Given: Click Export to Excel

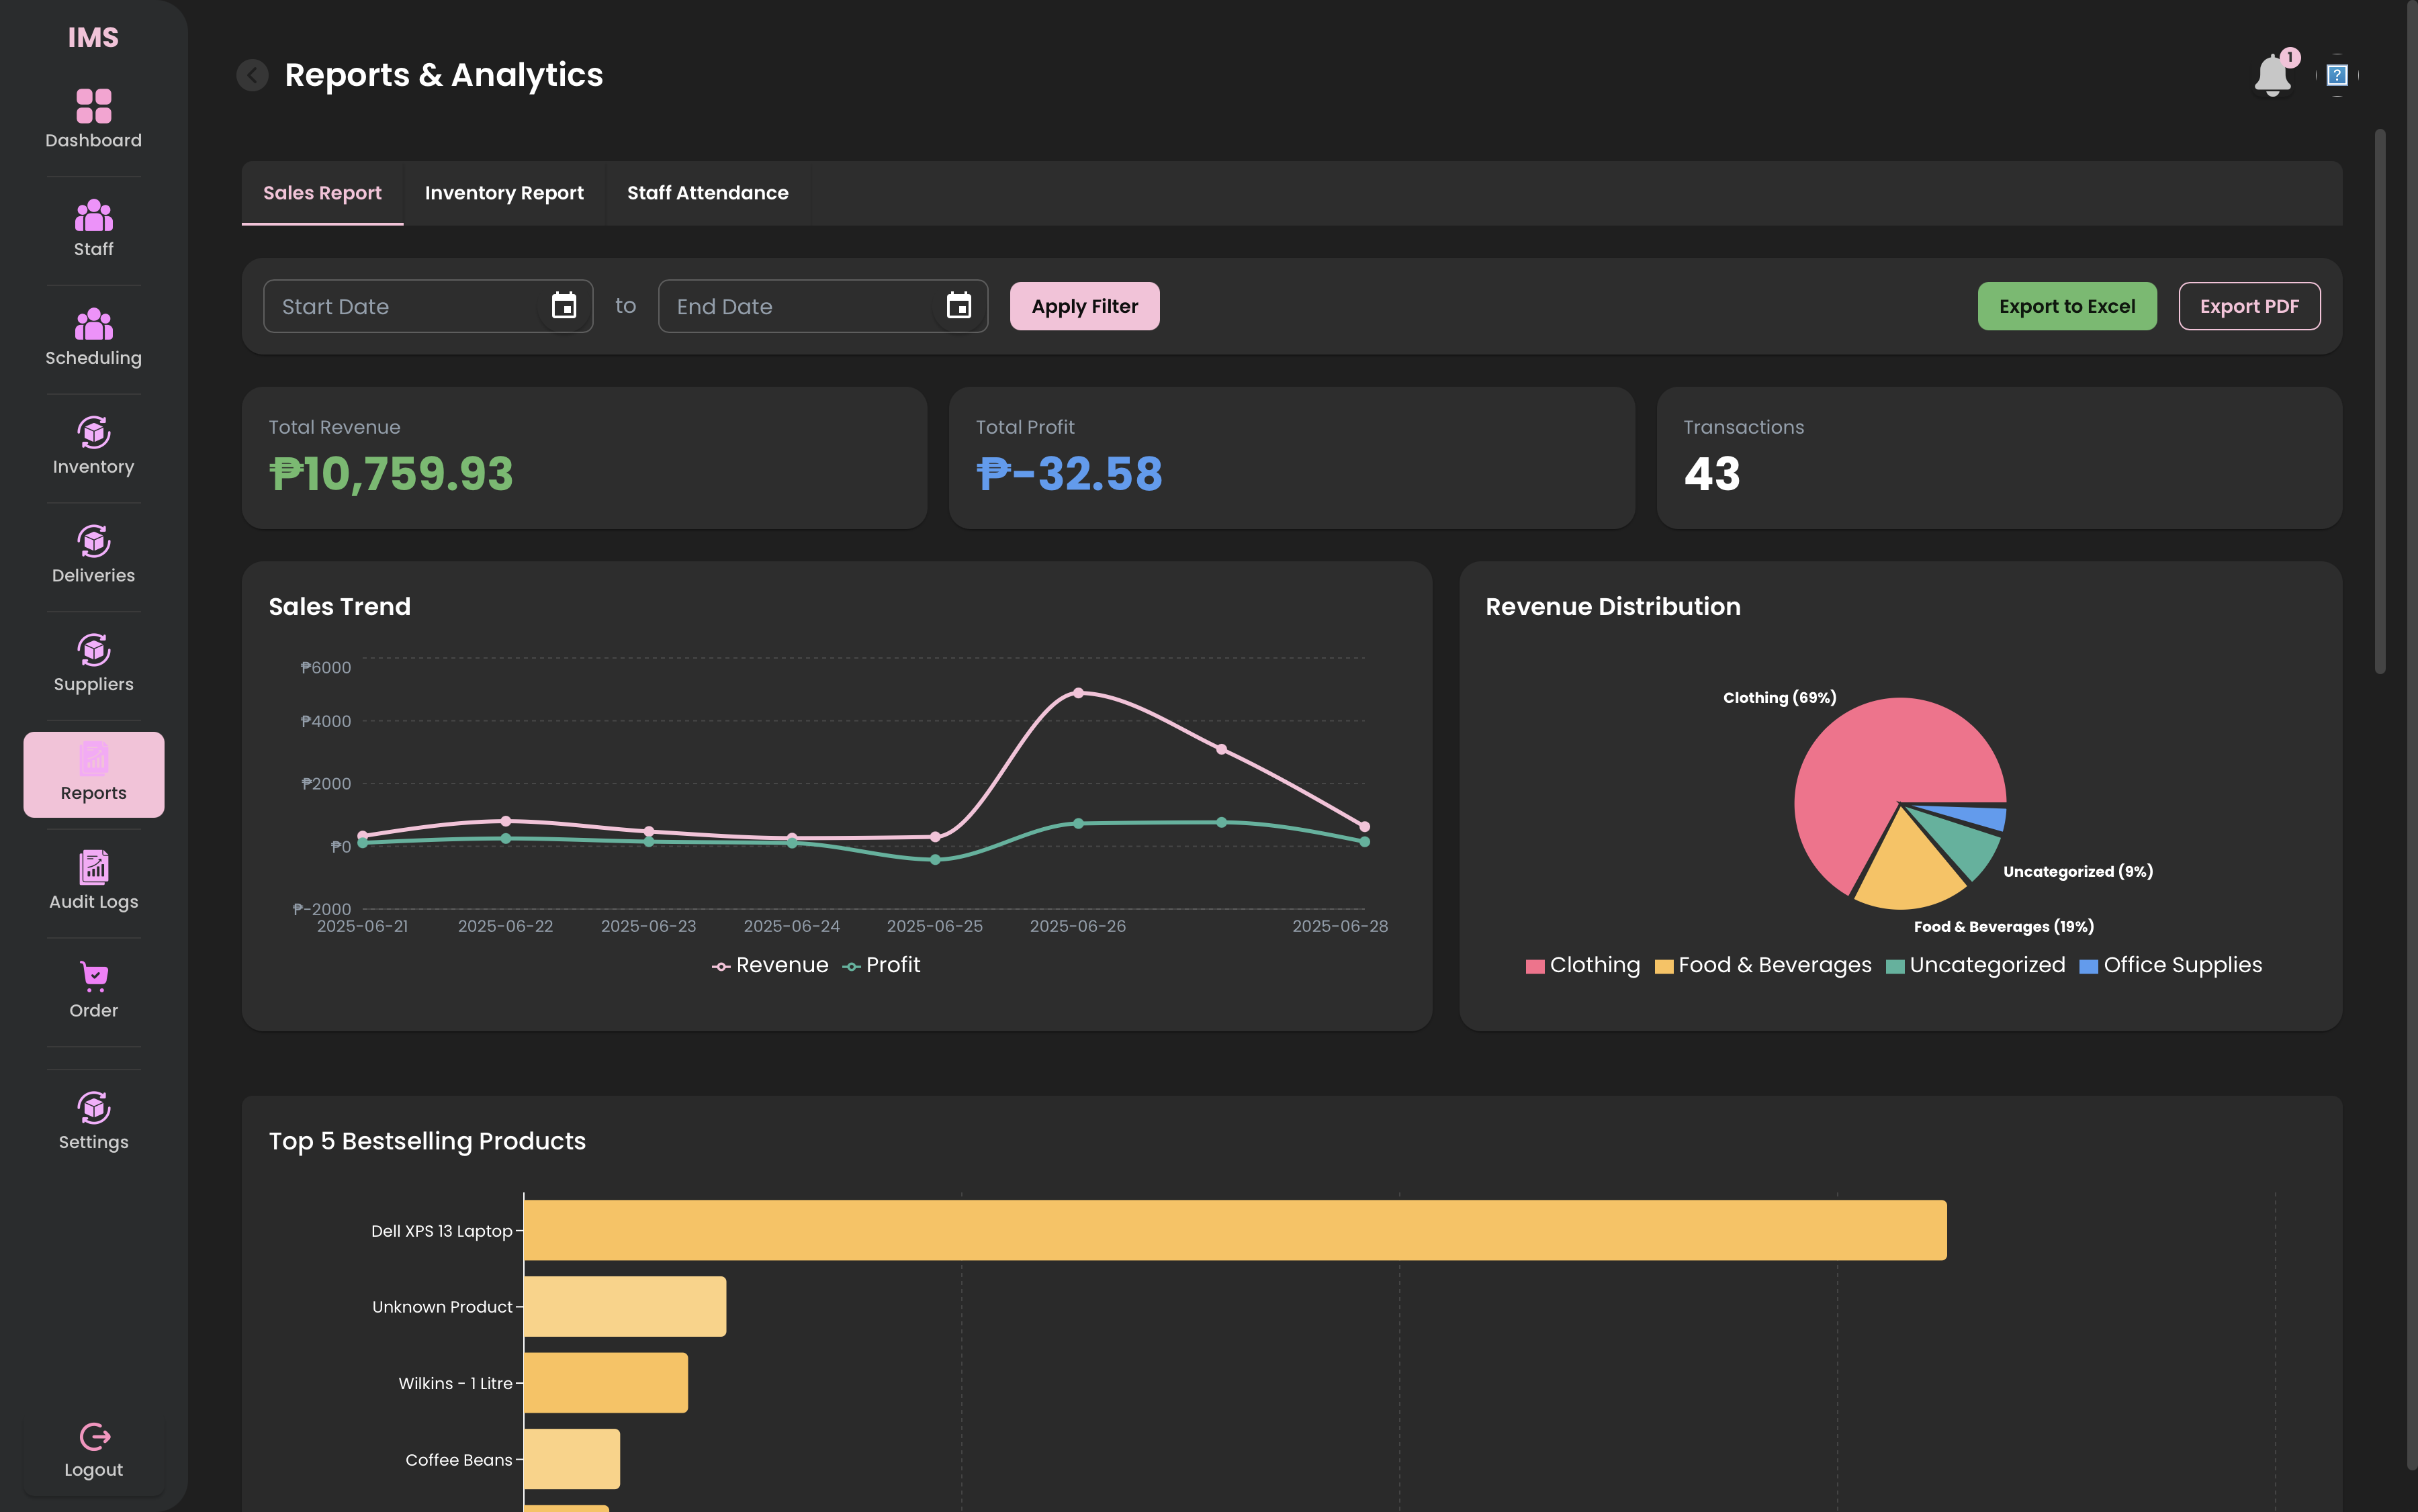Looking at the screenshot, I should pyautogui.click(x=2067, y=306).
